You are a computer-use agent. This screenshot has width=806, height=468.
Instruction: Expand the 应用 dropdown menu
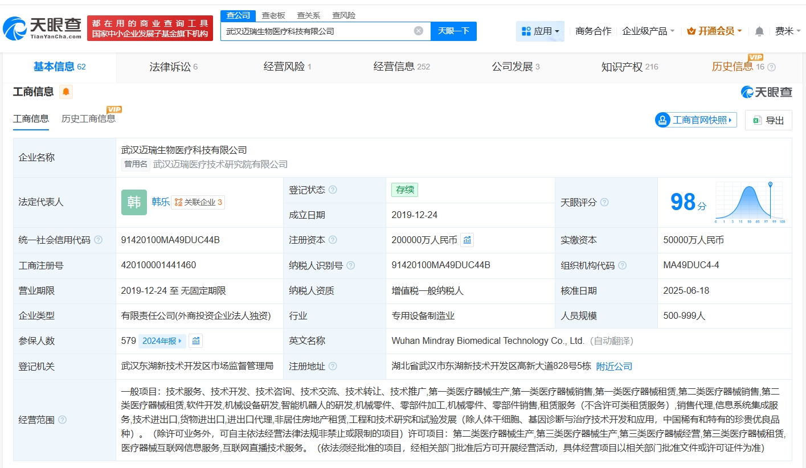tap(540, 31)
